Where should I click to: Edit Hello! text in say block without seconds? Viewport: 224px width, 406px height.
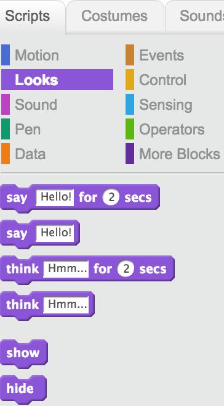[55, 233]
